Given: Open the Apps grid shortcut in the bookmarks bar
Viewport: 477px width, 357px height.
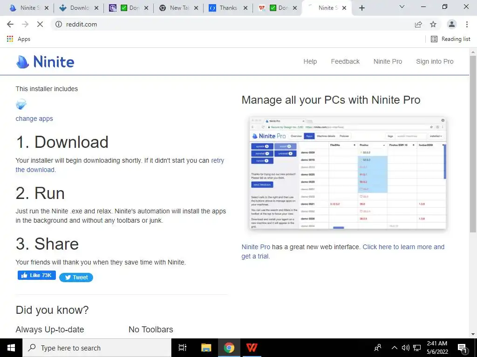Looking at the screenshot, I should coord(18,39).
